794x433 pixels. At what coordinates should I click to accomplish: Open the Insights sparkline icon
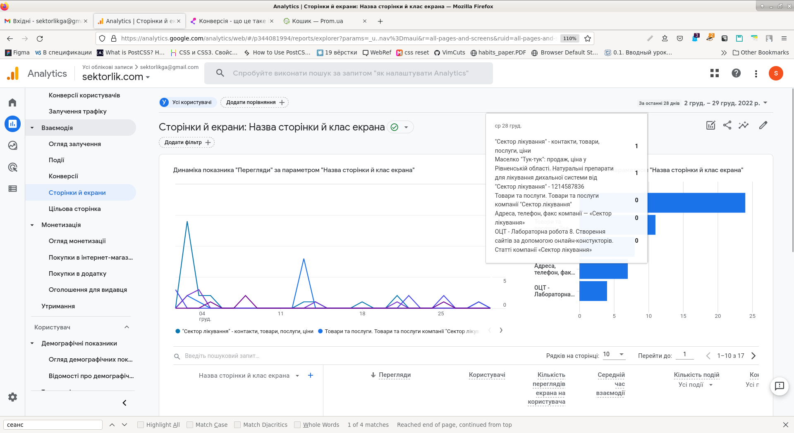pyautogui.click(x=744, y=125)
